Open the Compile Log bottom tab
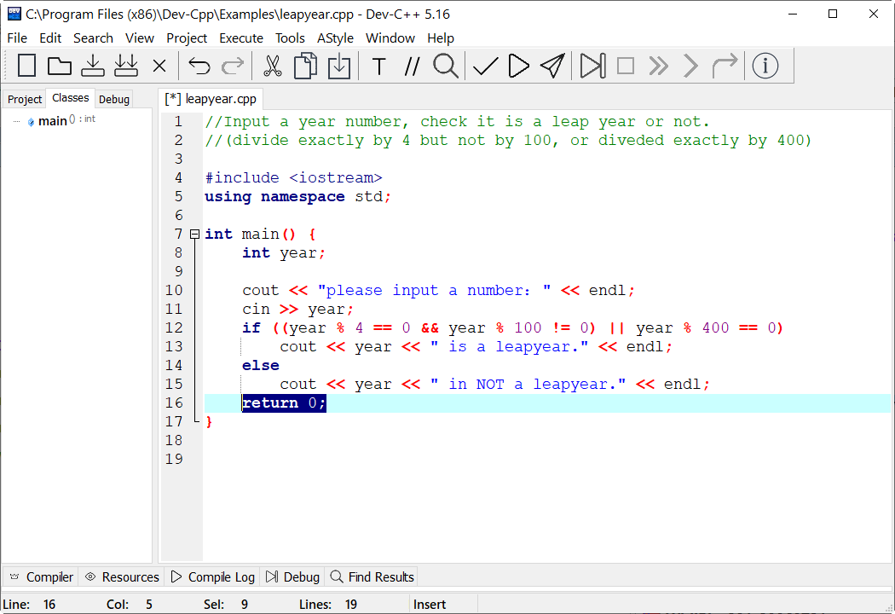Viewport: 895px width, 614px height. tap(213, 577)
